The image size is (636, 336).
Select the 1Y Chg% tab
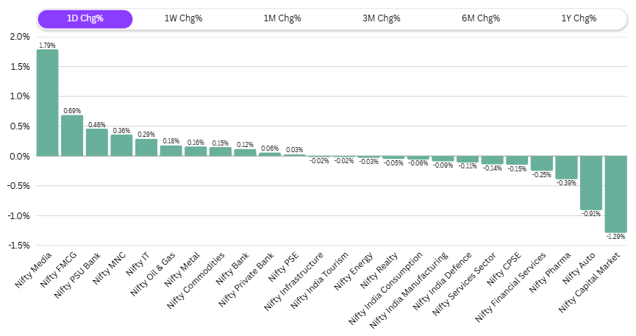point(579,19)
